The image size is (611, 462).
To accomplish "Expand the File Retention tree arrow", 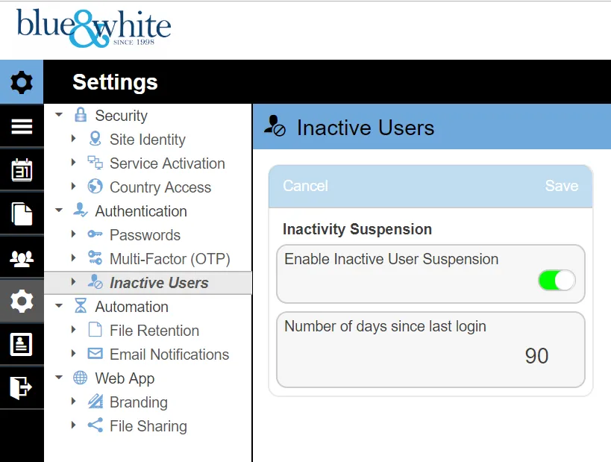I will tap(74, 331).
